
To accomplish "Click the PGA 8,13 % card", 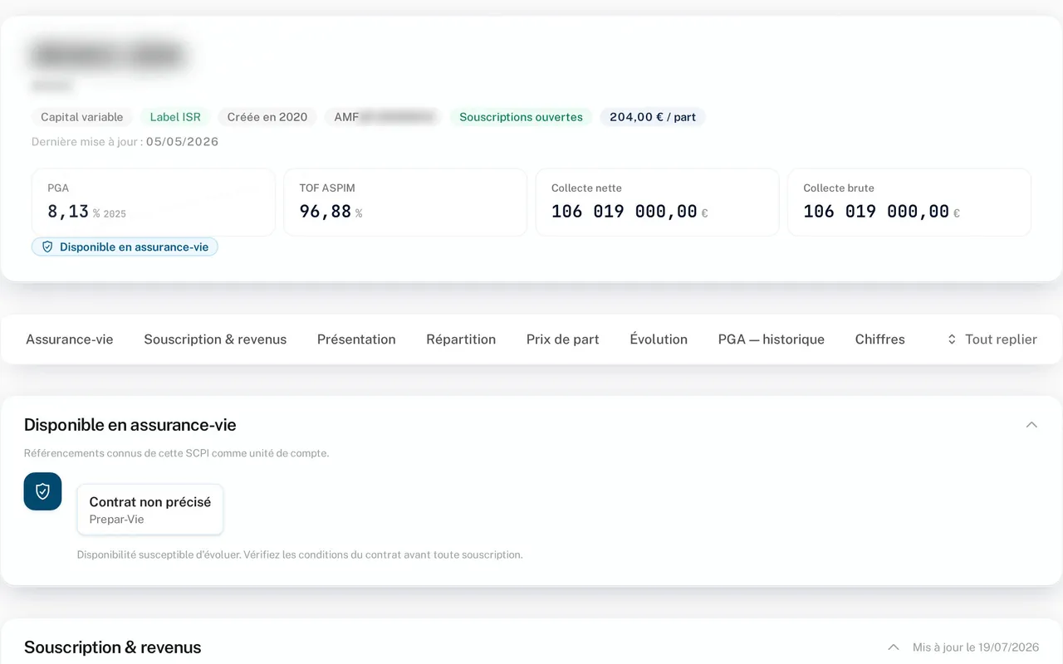I will coord(154,203).
